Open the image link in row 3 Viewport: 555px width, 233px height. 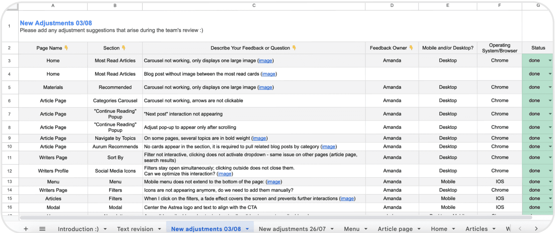pos(266,61)
